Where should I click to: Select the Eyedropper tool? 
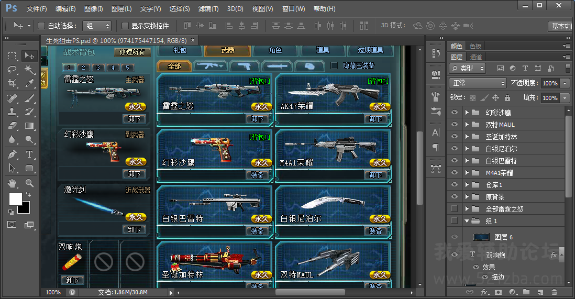[x=29, y=83]
